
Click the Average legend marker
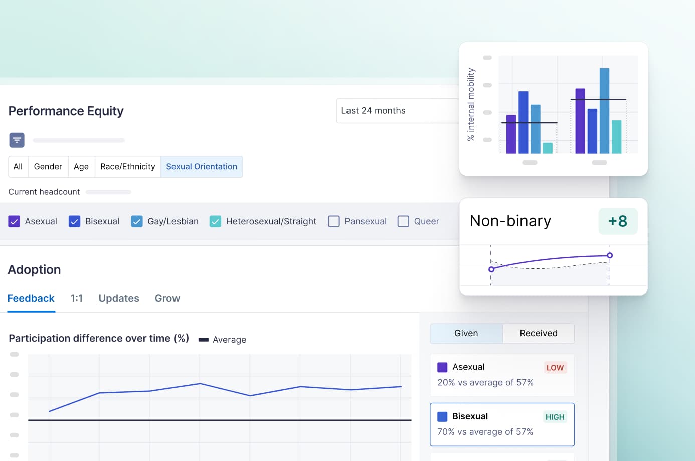tap(204, 339)
